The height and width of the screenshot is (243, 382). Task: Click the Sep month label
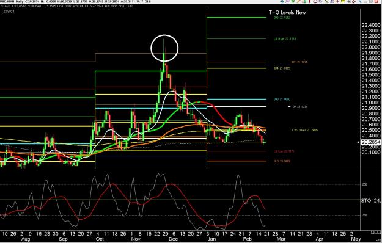[x=63, y=239]
